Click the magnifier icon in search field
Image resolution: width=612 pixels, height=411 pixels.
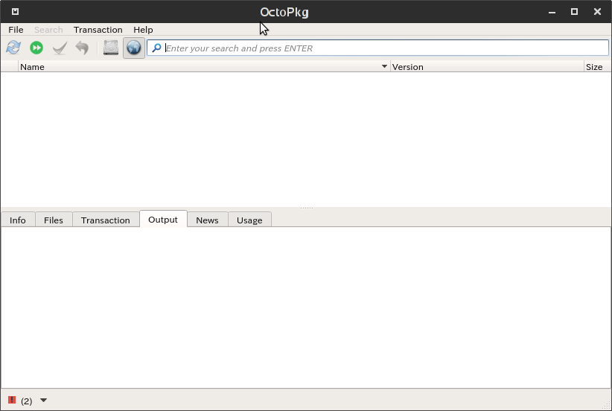click(156, 48)
